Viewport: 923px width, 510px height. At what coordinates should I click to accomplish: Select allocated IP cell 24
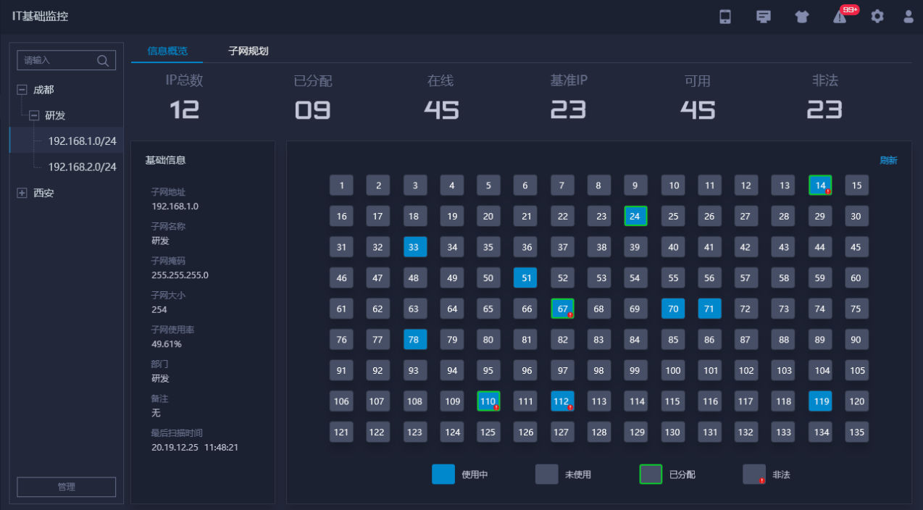635,216
